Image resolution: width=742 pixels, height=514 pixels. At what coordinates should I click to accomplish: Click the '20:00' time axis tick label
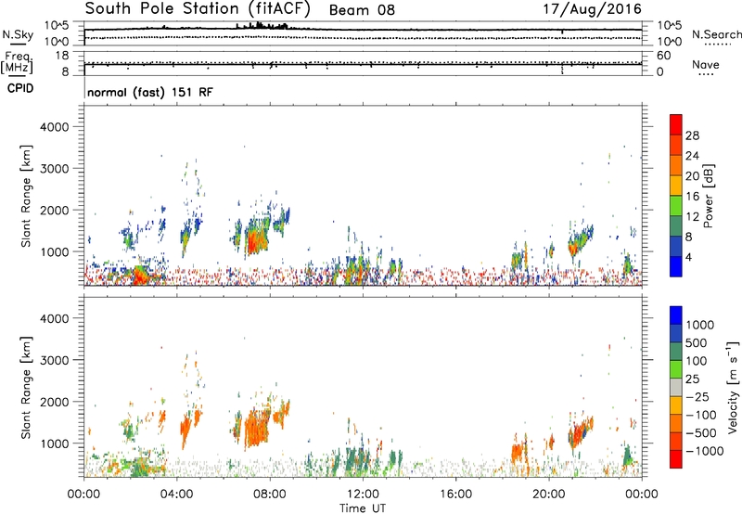pos(549,495)
